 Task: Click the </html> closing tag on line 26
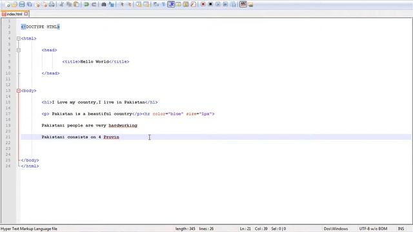[x=30, y=166]
